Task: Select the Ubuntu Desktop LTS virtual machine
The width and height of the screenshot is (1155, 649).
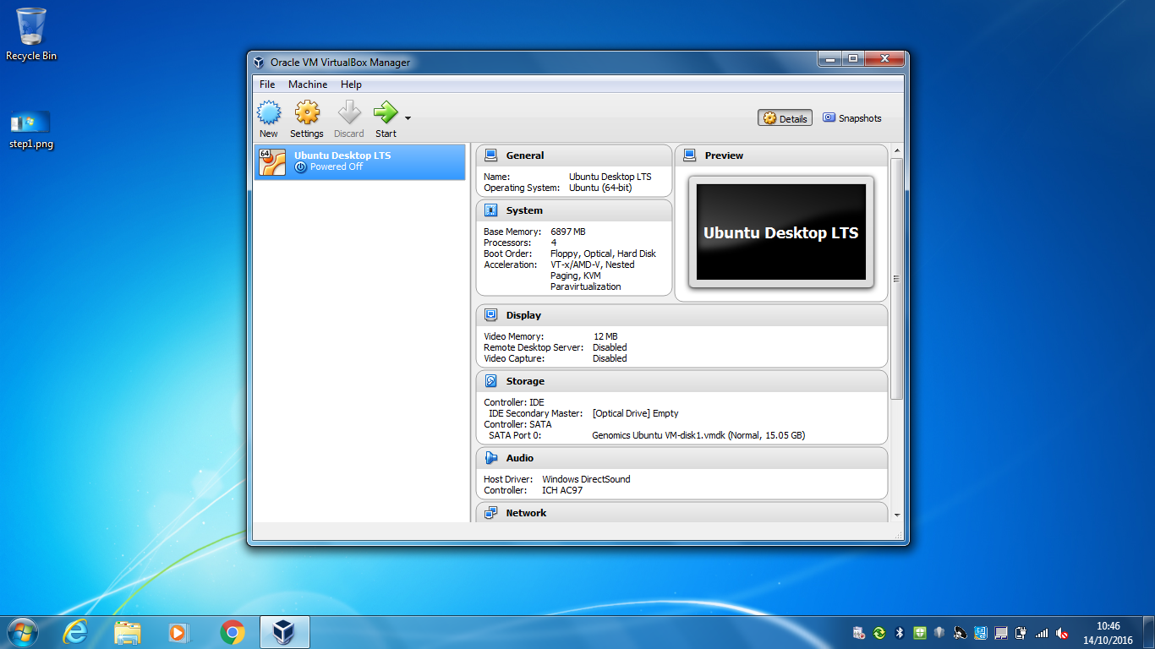Action: (360, 161)
